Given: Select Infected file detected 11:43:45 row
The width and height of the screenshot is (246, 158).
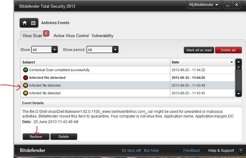Looking at the screenshot, I should [128, 93].
